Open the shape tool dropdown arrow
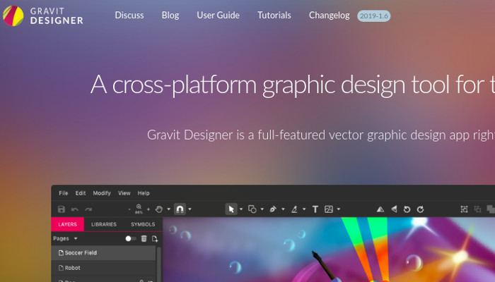Screen dimensions: 495x282 (262, 209)
